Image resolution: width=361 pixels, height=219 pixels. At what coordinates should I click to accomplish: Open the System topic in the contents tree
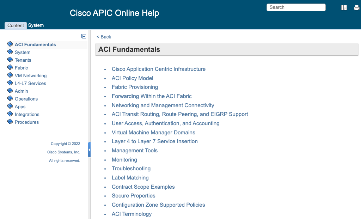23,52
